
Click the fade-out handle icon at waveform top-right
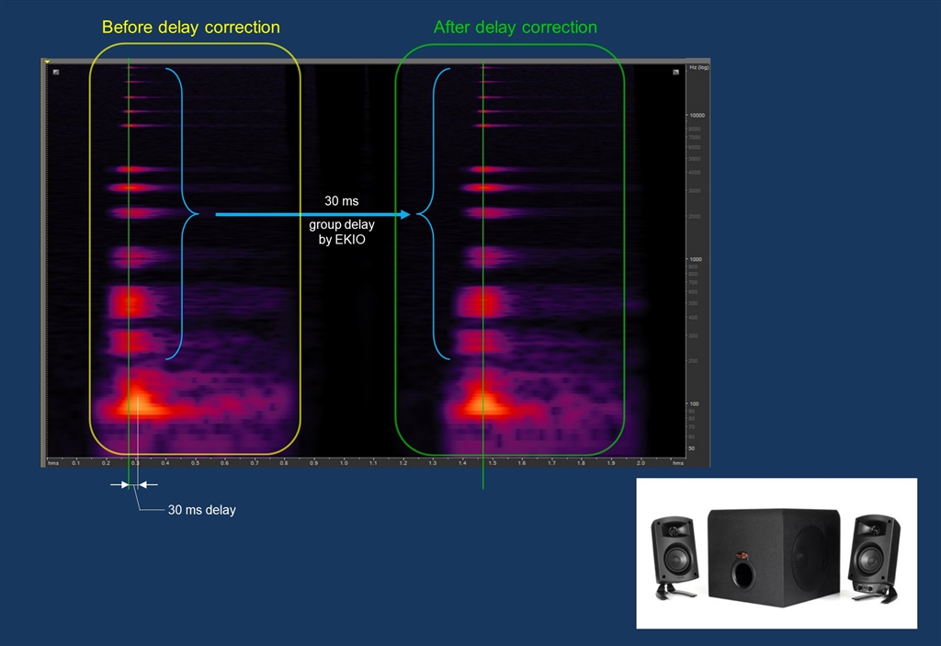tap(675, 72)
